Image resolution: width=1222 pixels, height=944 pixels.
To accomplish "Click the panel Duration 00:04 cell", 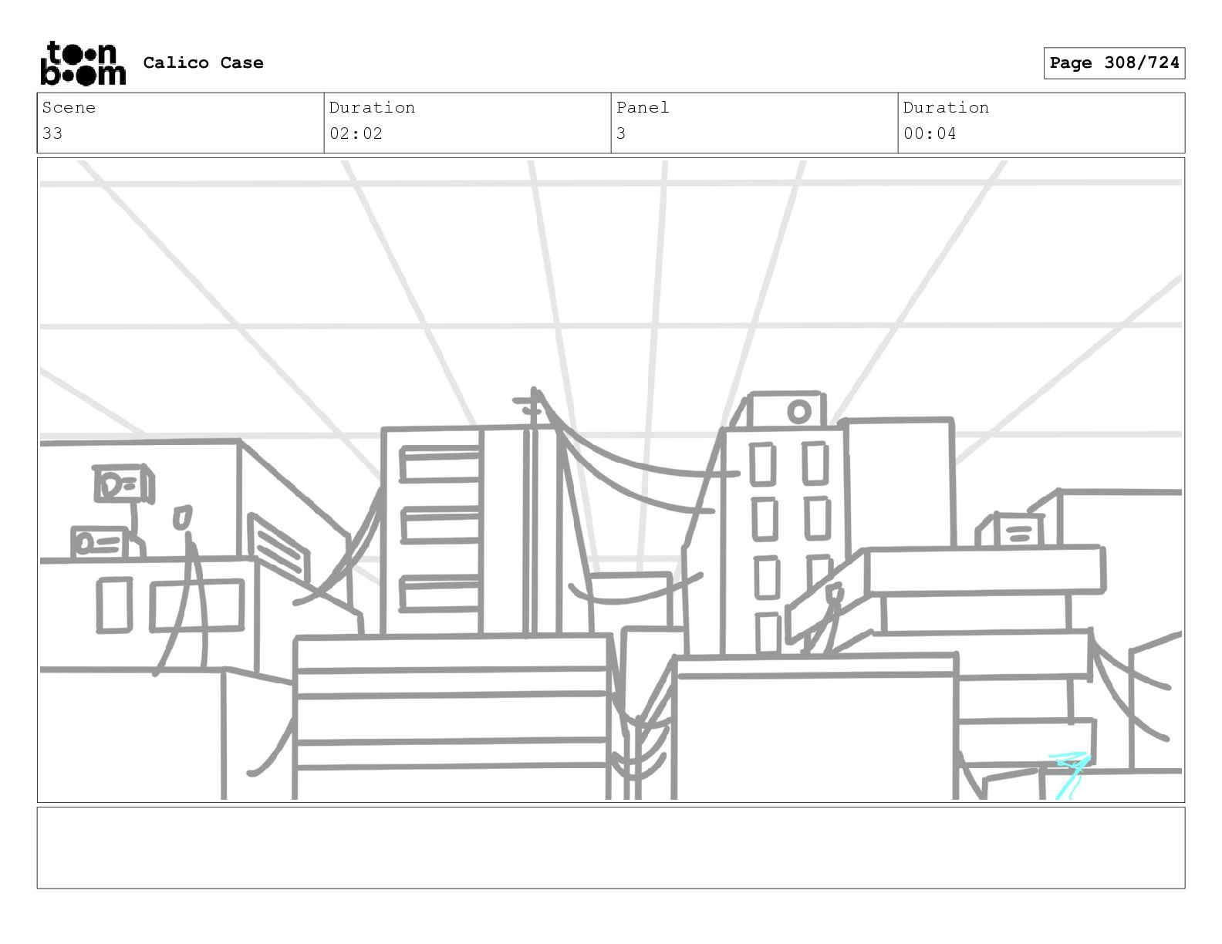I will pyautogui.click(x=1041, y=123).
